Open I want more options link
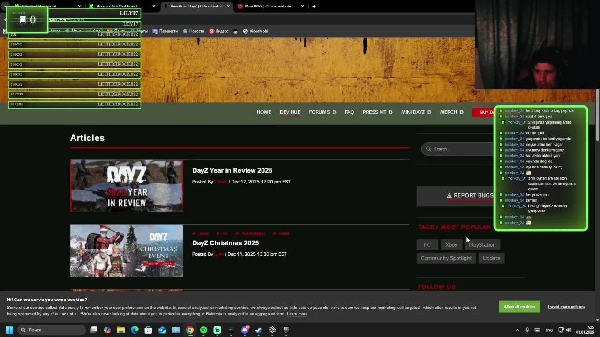600x337 pixels. [x=566, y=307]
